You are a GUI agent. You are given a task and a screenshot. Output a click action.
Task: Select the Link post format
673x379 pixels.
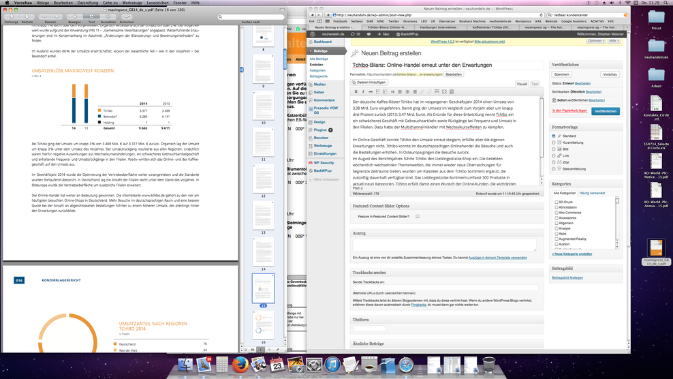[x=554, y=155]
